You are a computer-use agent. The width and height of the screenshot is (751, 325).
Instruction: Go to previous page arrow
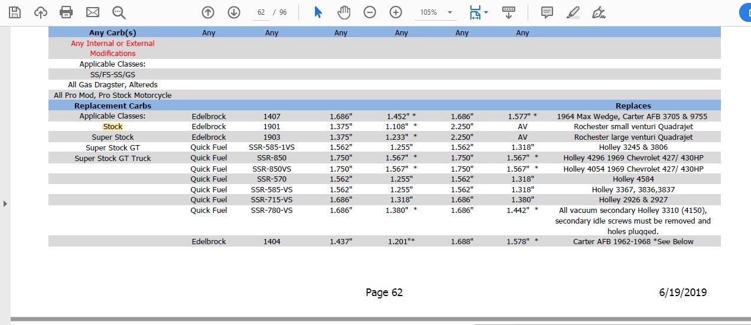pyautogui.click(x=208, y=12)
